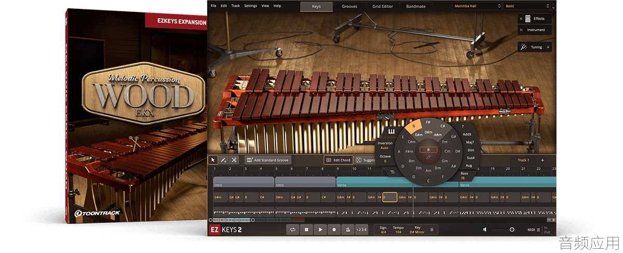Start playback with the play button
The image size is (623, 253).
(320, 229)
